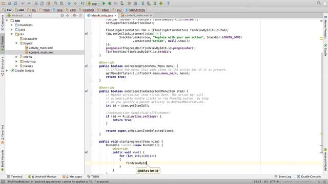Navigate forward with the arrow icon
Image resolution: width=328 pixels, height=184 pixels.
75,4
